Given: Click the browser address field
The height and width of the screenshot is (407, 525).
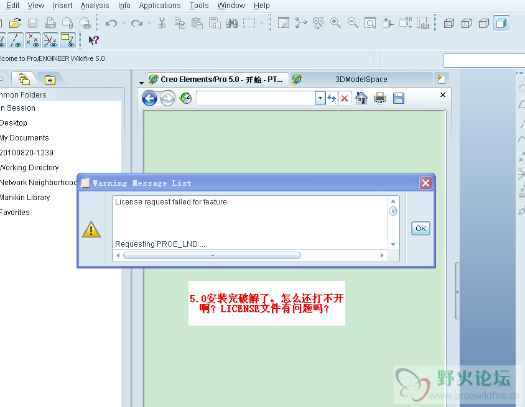Looking at the screenshot, I should (x=256, y=98).
